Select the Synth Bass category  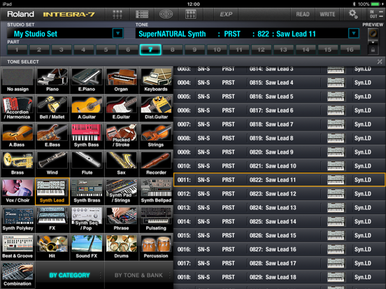point(87,135)
